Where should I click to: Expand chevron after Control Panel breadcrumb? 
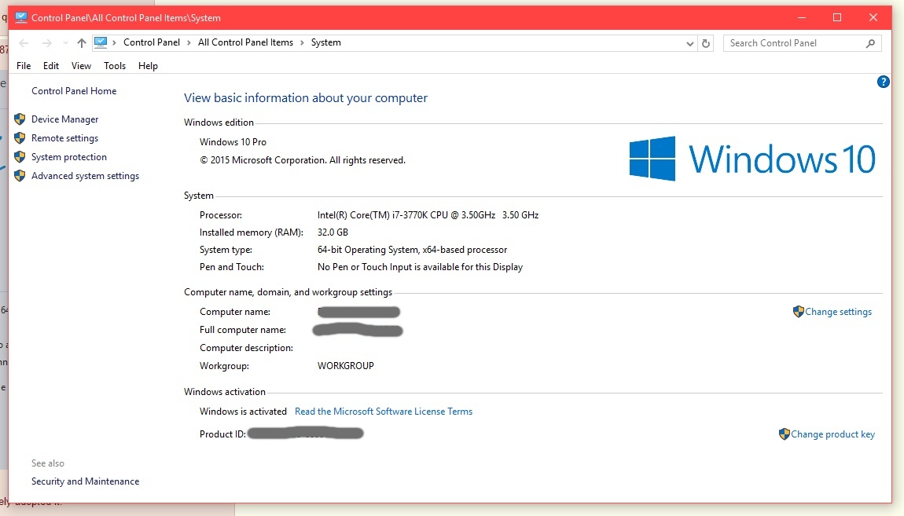(x=189, y=42)
